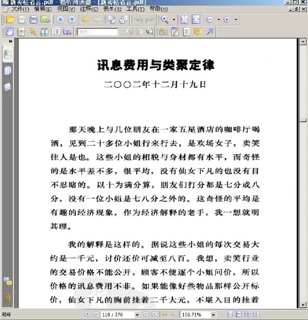This screenshot has height=320, width=308.
Task: Click the find next icon
Action: tap(139, 32)
